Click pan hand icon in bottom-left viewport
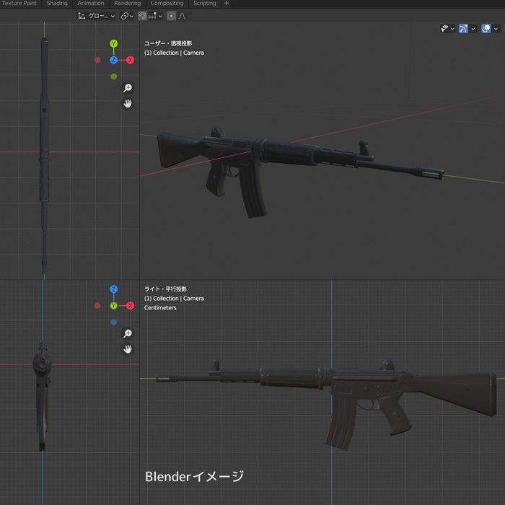Screen dimensions: 505x505 [x=128, y=349]
